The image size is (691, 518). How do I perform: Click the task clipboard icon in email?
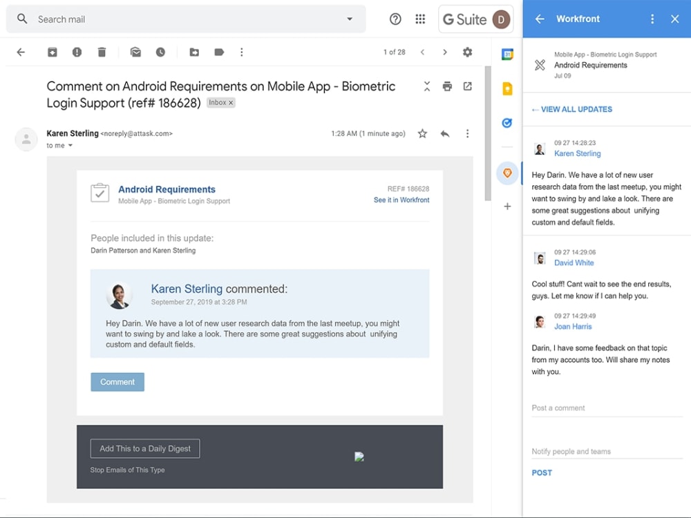[100, 193]
